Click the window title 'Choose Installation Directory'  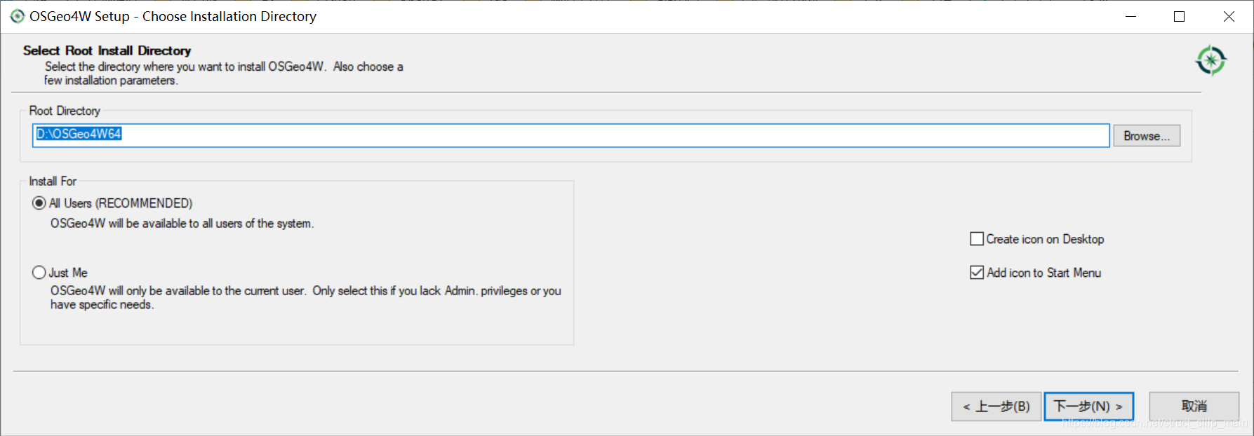point(229,16)
